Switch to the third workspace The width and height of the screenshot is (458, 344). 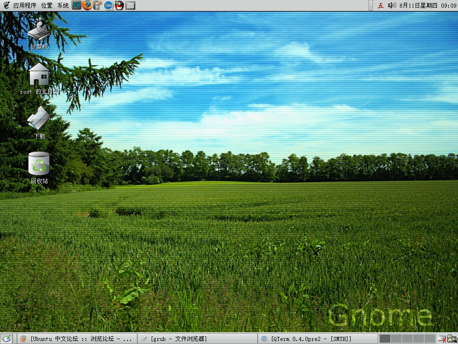coord(407,339)
